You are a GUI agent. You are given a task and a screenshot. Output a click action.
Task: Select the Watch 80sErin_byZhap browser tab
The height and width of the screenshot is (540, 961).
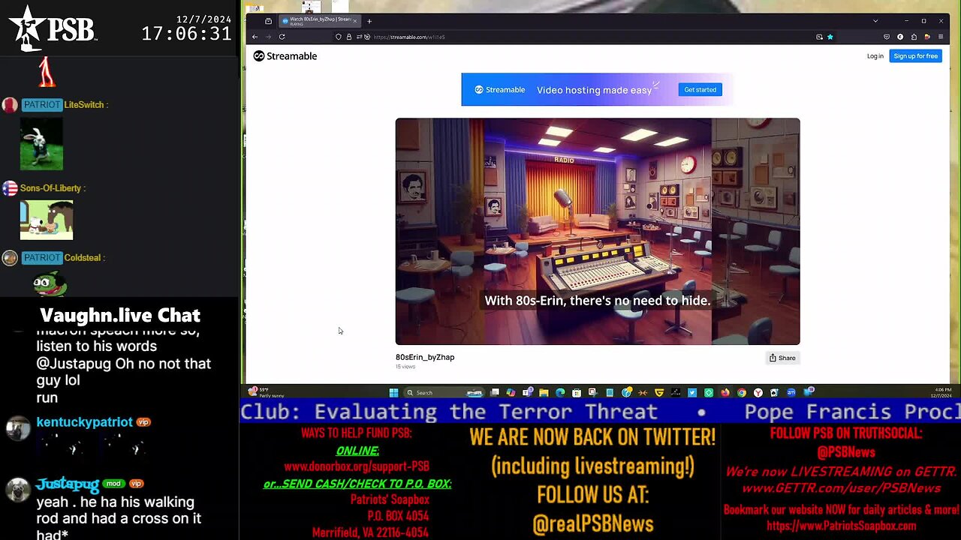(x=318, y=21)
